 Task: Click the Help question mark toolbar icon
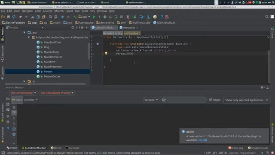pos(162,17)
